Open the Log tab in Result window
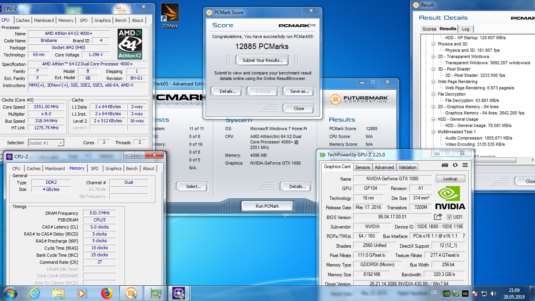Image resolution: width=535 pixels, height=301 pixels. pyautogui.click(x=466, y=29)
